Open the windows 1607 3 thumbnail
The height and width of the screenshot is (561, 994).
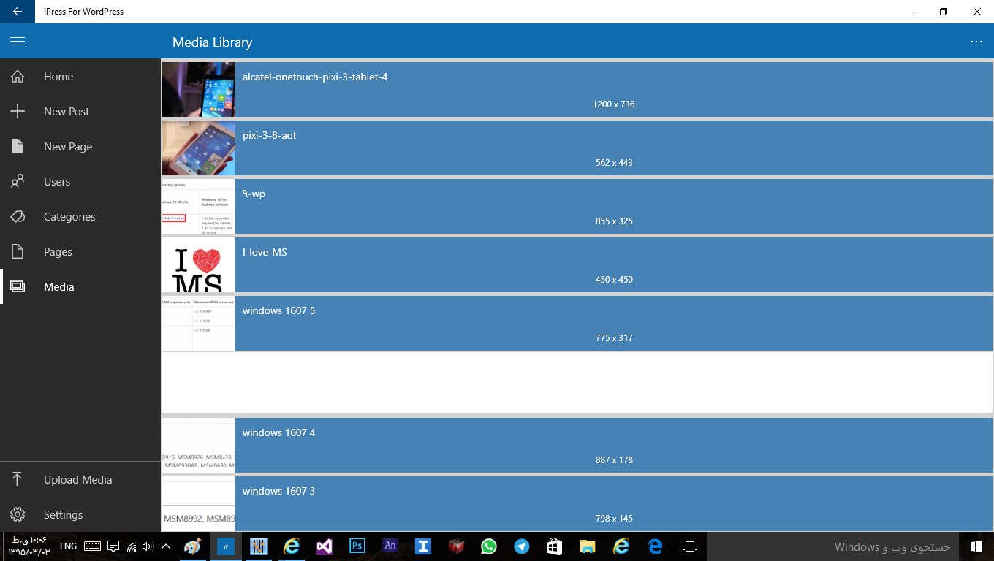pyautogui.click(x=199, y=503)
